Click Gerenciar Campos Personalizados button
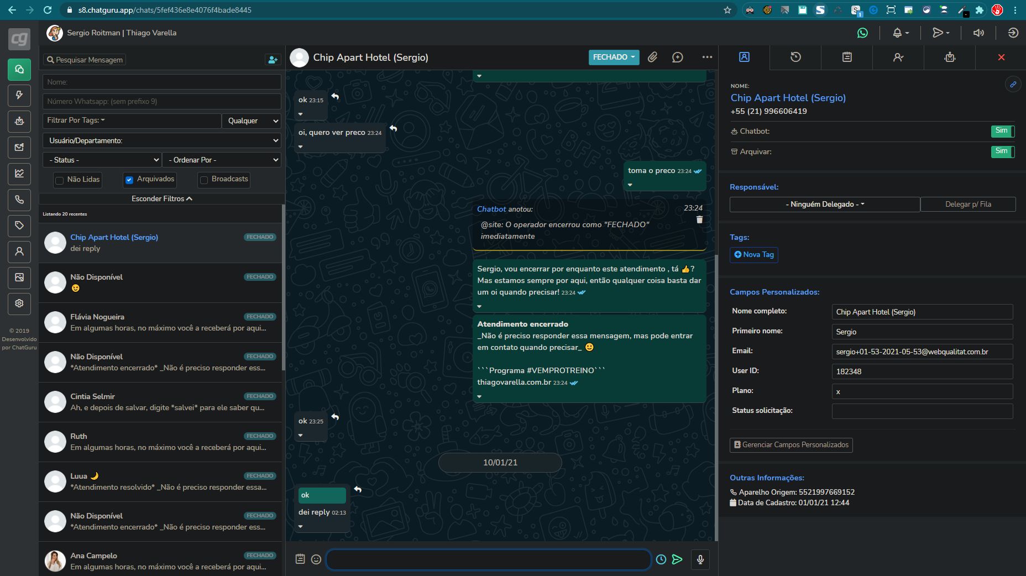This screenshot has width=1026, height=576. (x=791, y=445)
